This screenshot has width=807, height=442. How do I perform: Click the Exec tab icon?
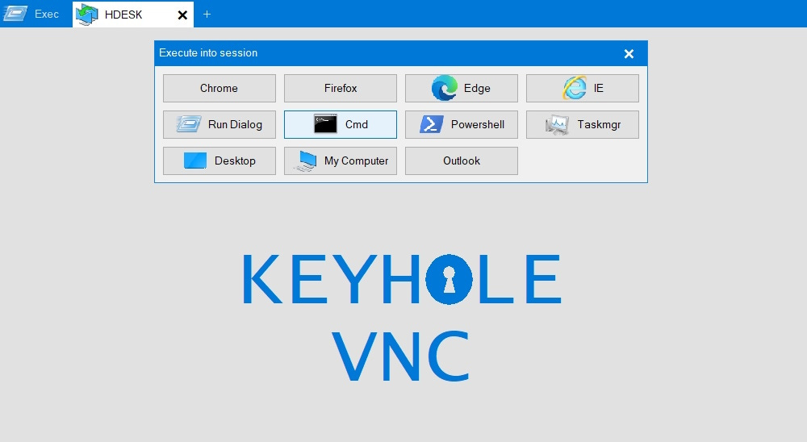point(15,14)
